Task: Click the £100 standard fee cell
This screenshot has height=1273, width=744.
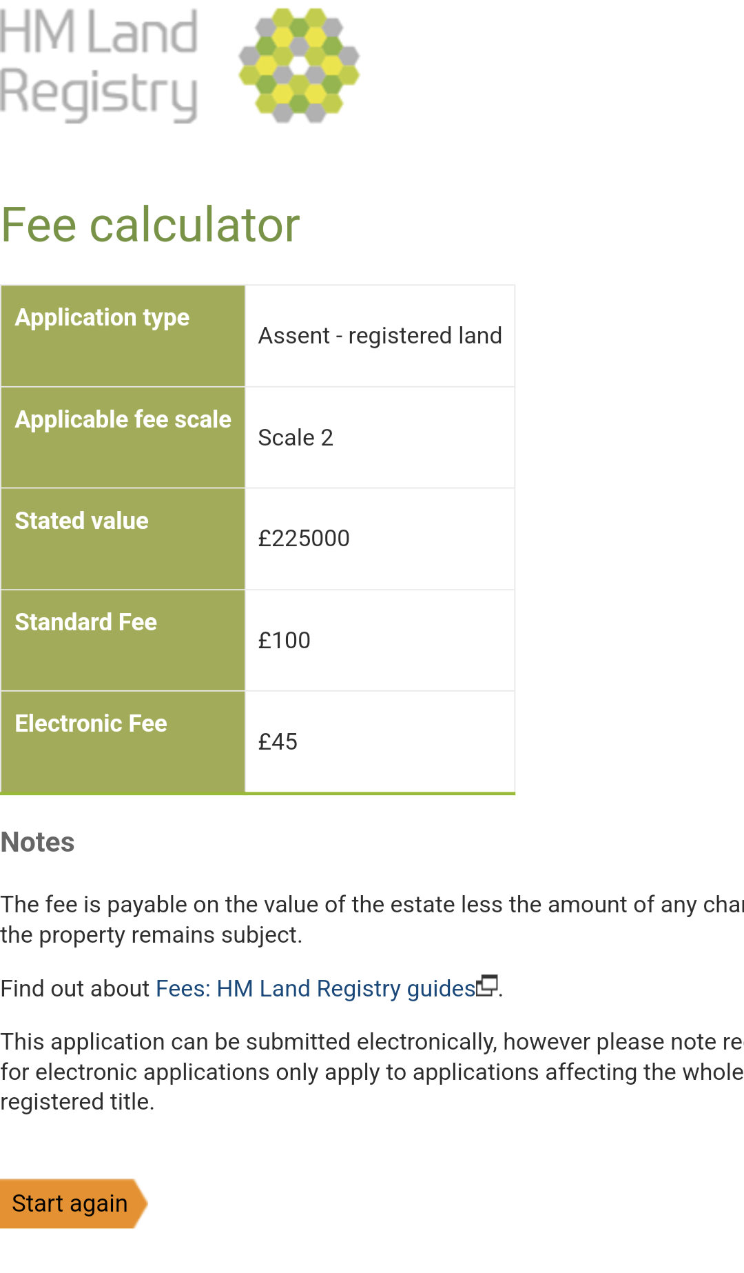Action: click(x=380, y=640)
